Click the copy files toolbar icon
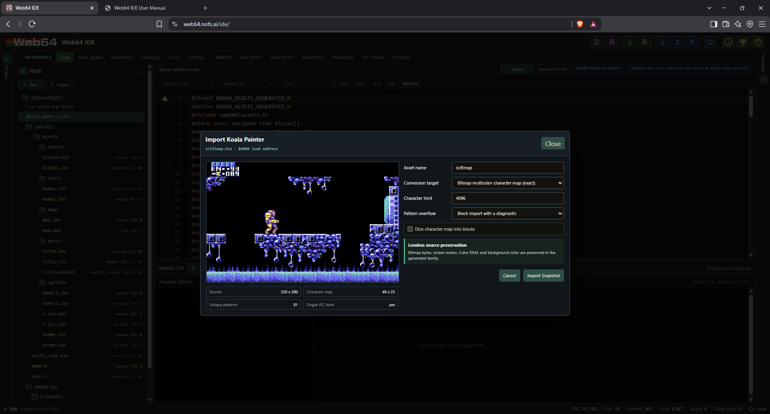This screenshot has height=414, width=770. (597, 42)
